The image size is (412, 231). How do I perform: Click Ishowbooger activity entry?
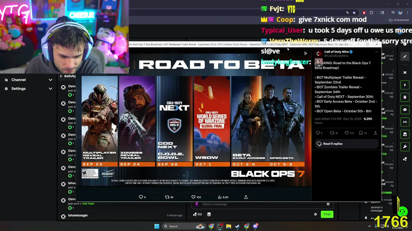tap(78, 215)
